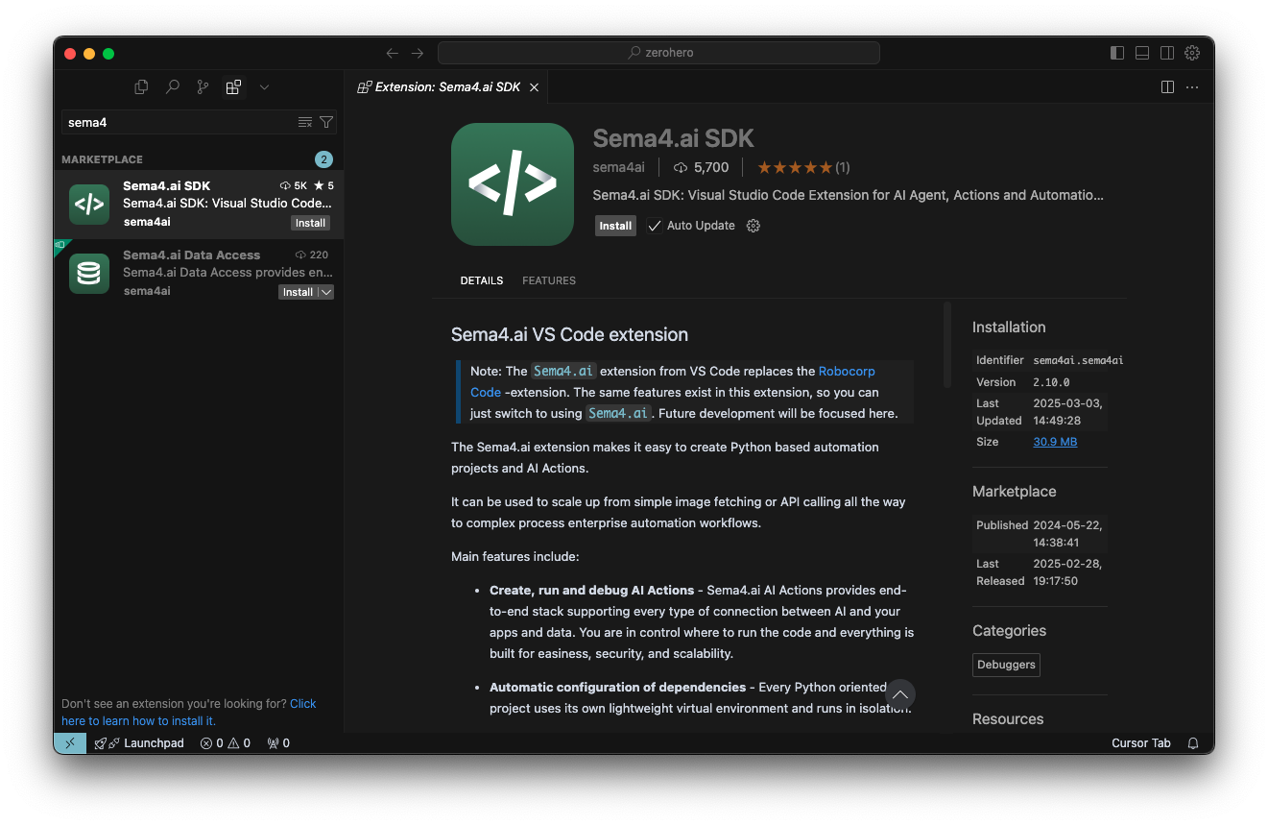Click the Sema4.ai SDK small list icon

pos(89,205)
